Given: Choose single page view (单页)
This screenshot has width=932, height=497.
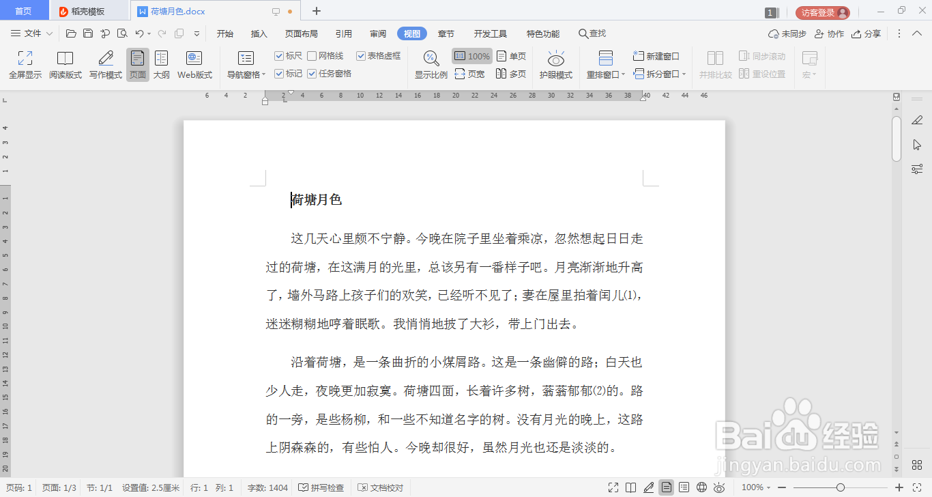Looking at the screenshot, I should (x=512, y=56).
